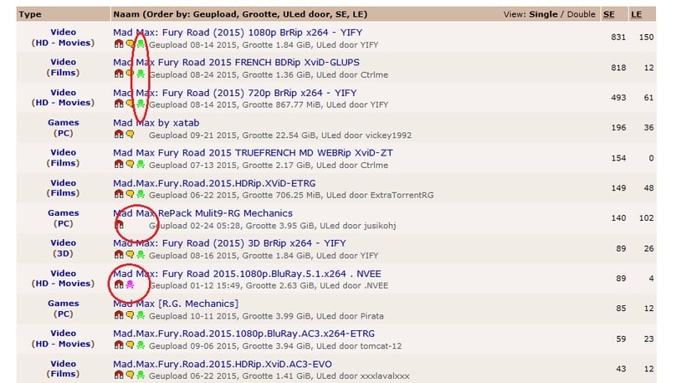The height and width of the screenshot is (383, 676).
Task: Click comment icon for 1080p BrRip YIFY torrent
Action: [130, 43]
